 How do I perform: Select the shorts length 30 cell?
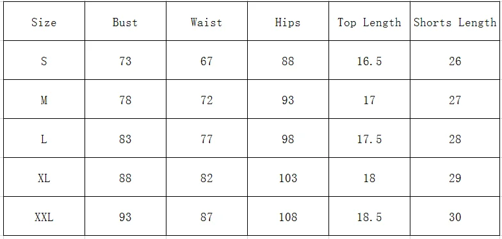click(x=455, y=216)
